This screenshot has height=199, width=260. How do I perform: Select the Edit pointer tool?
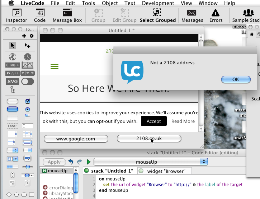[x=27, y=45]
